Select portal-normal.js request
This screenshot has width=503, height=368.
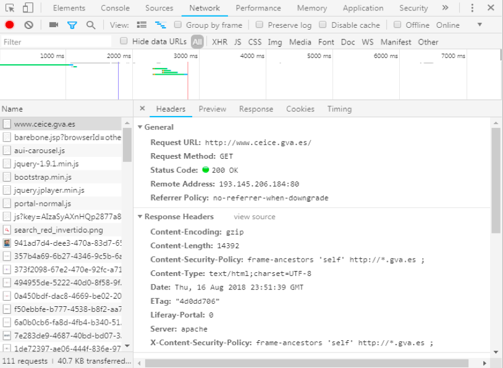point(61,204)
